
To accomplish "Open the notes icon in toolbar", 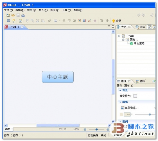I will coord(69,21).
